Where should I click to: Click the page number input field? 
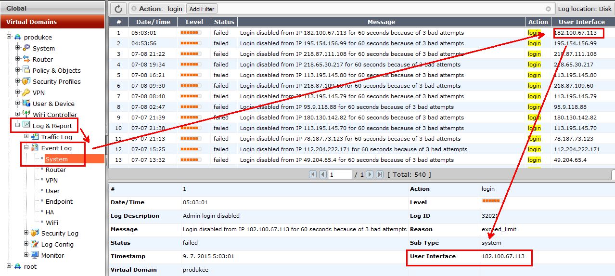[340, 174]
